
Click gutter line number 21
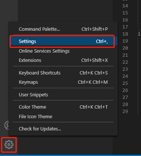pos(125,55)
